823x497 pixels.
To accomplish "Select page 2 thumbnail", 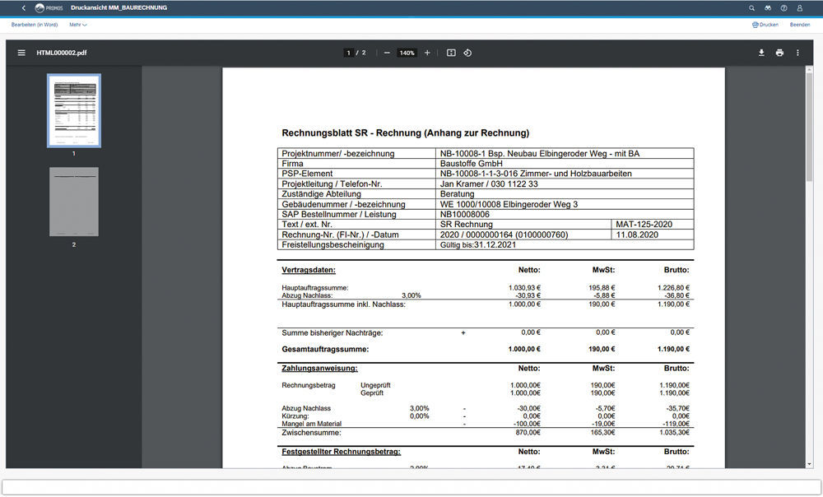I will click(x=74, y=202).
